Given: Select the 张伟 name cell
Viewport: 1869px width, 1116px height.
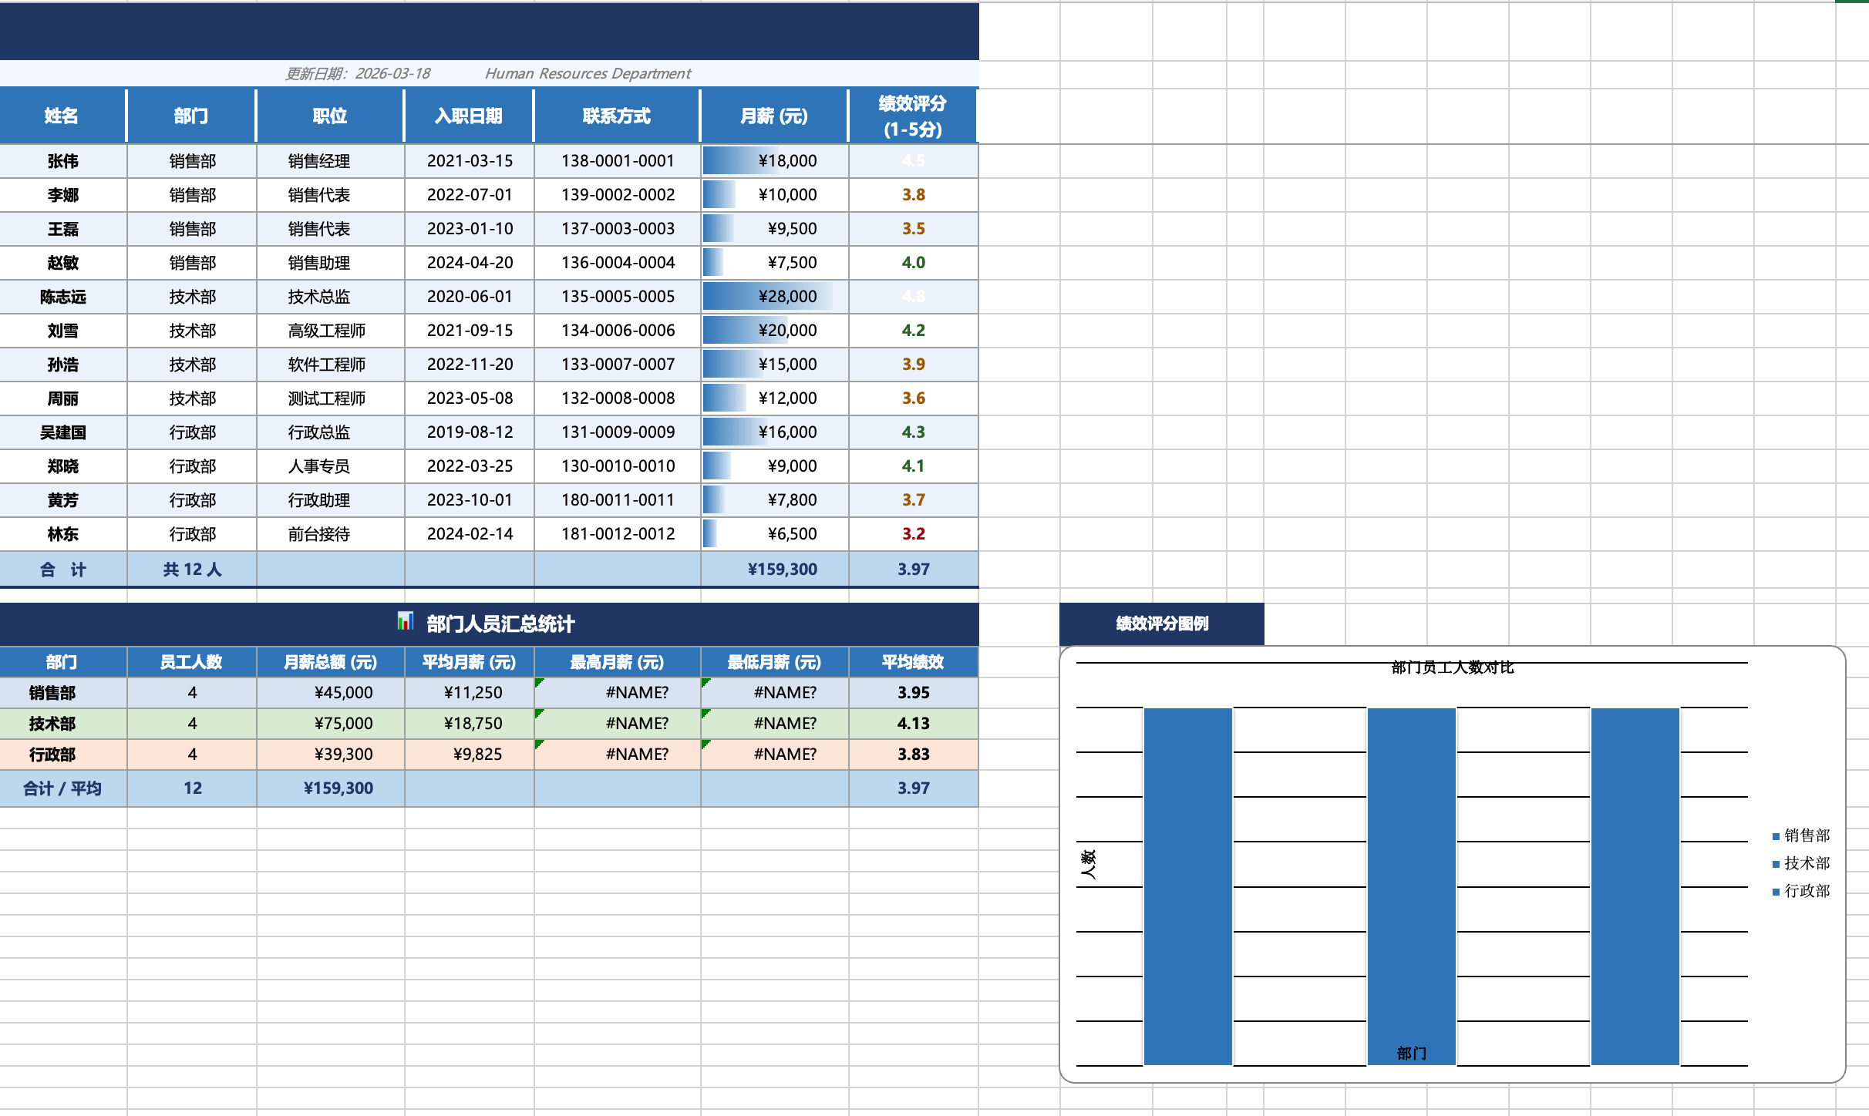Looking at the screenshot, I should (62, 161).
